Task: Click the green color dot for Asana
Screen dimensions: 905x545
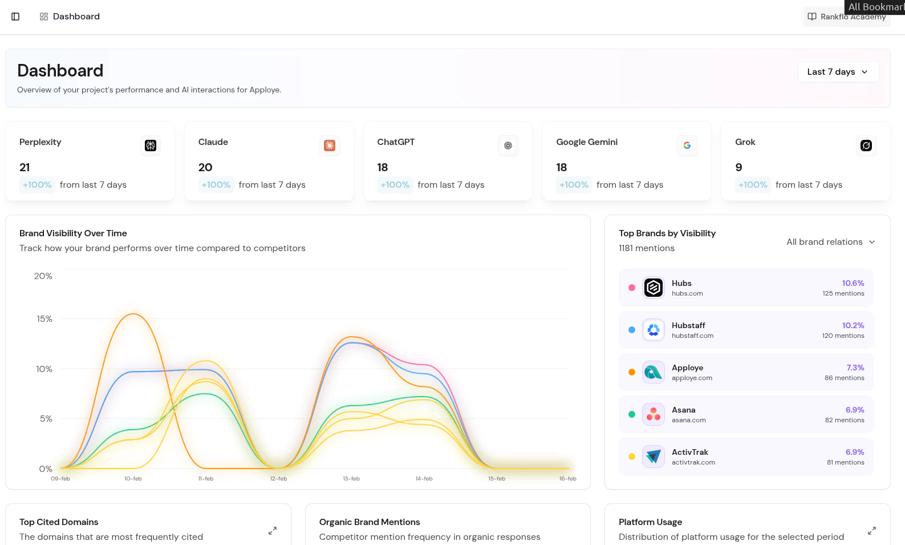Action: (632, 414)
